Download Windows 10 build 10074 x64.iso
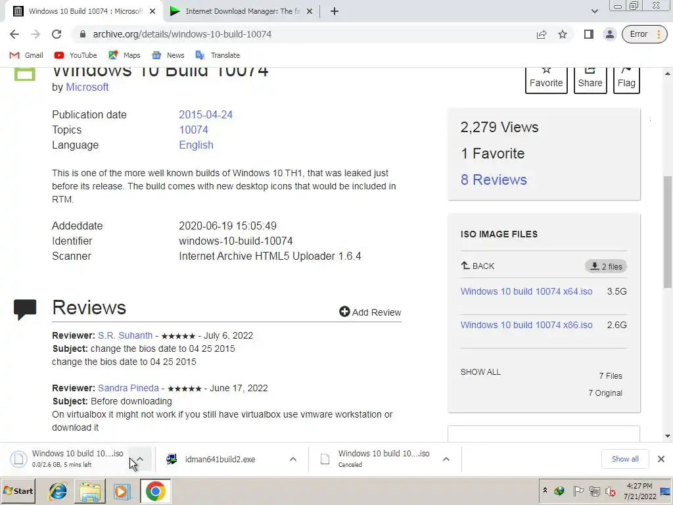 (526, 291)
